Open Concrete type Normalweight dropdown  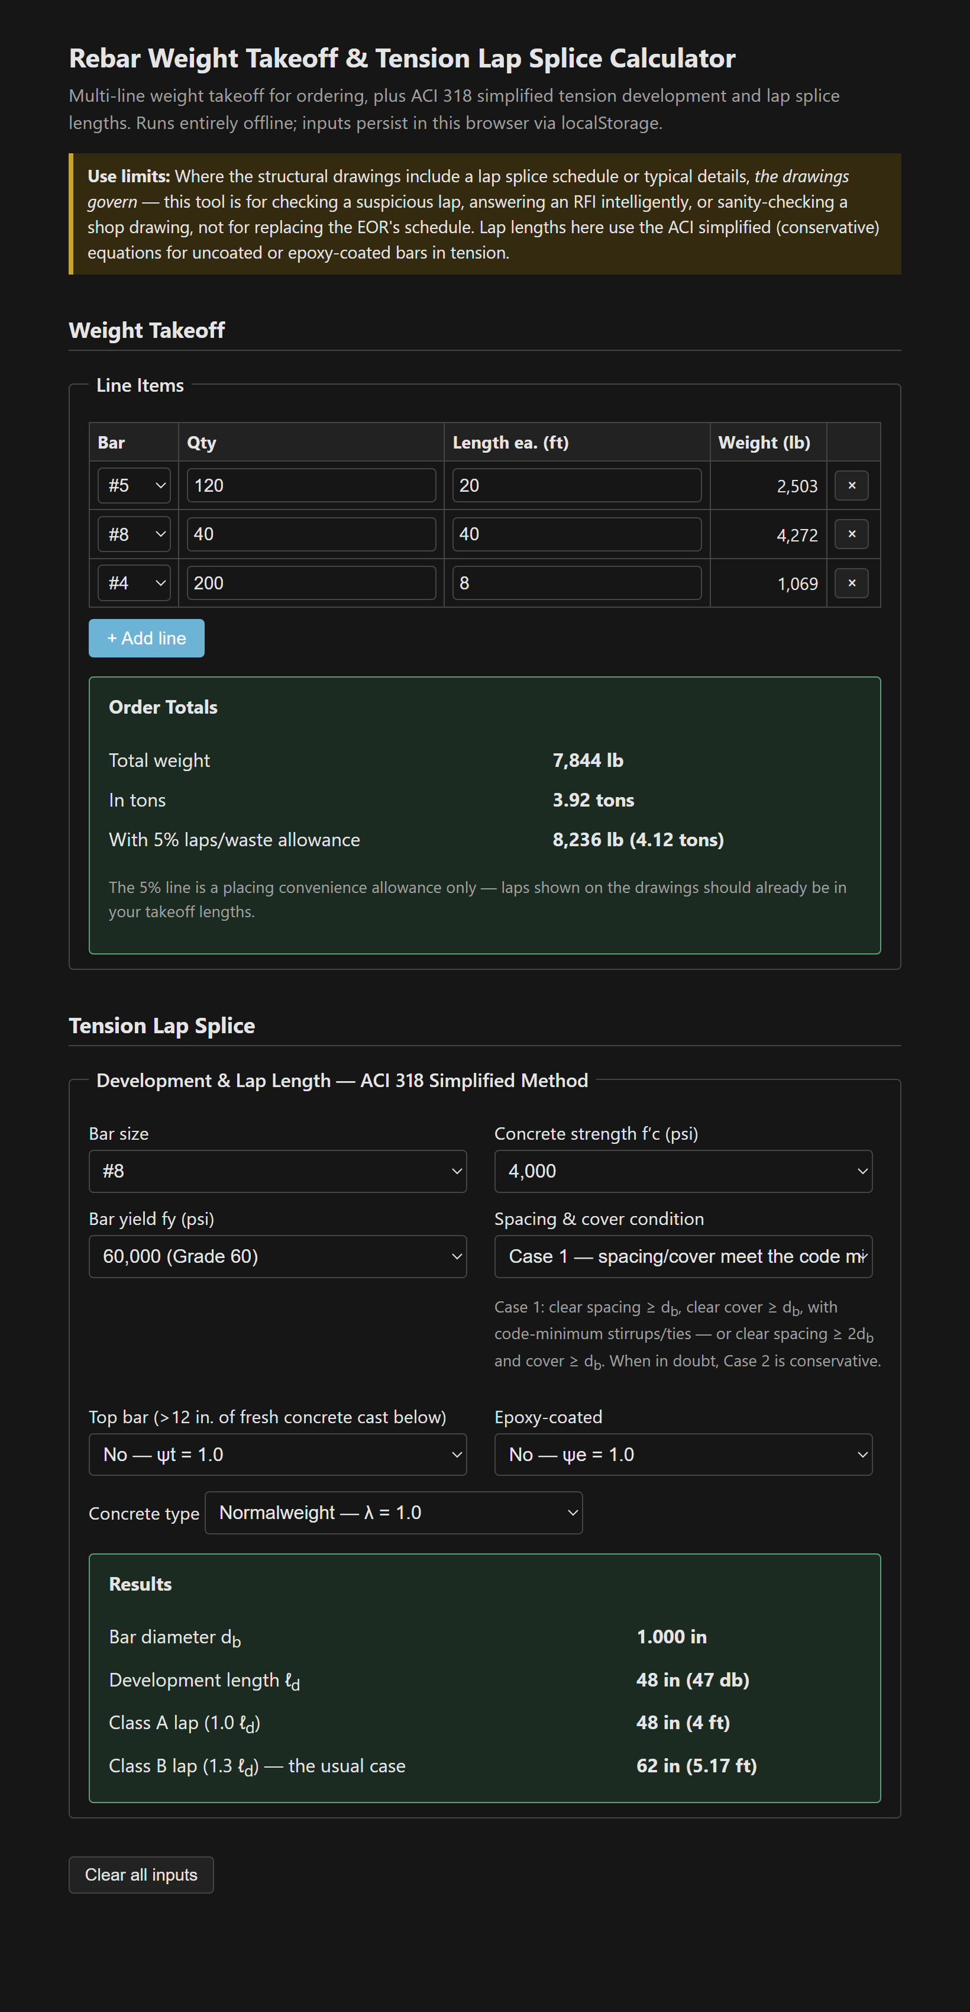(x=393, y=1513)
